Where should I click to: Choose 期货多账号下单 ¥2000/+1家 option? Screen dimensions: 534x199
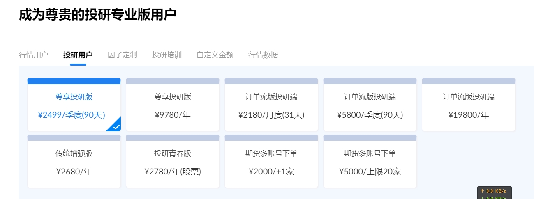click(271, 162)
